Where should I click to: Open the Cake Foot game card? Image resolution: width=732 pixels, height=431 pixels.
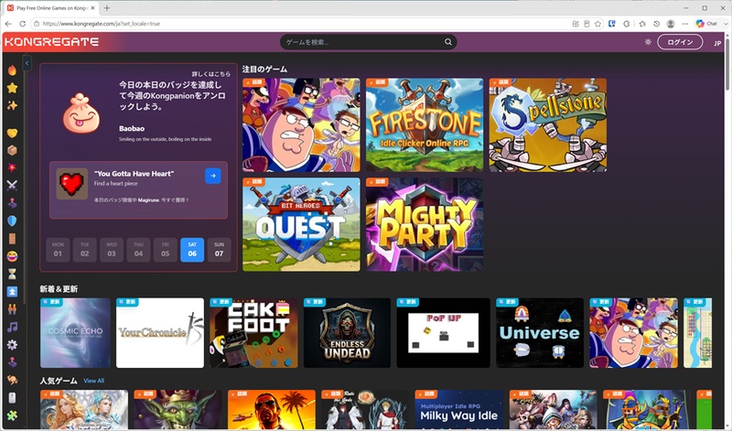pos(253,333)
